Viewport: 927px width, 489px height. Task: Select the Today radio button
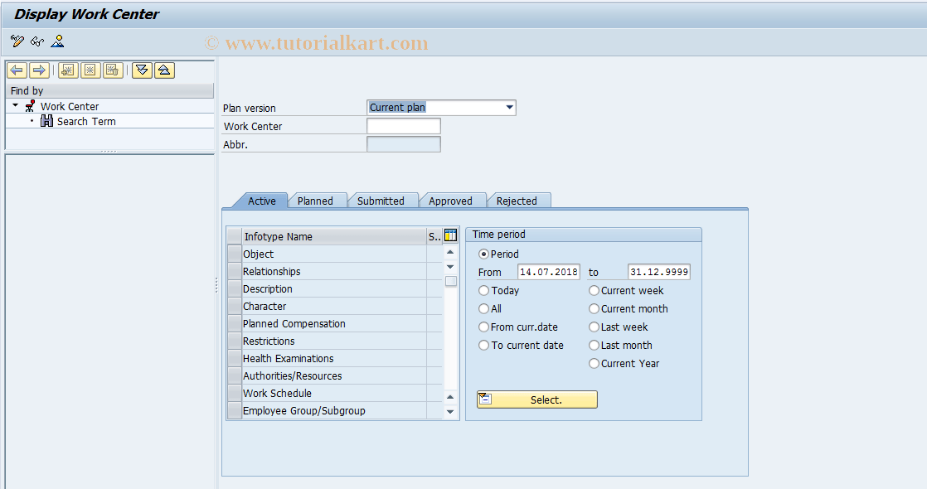click(483, 290)
